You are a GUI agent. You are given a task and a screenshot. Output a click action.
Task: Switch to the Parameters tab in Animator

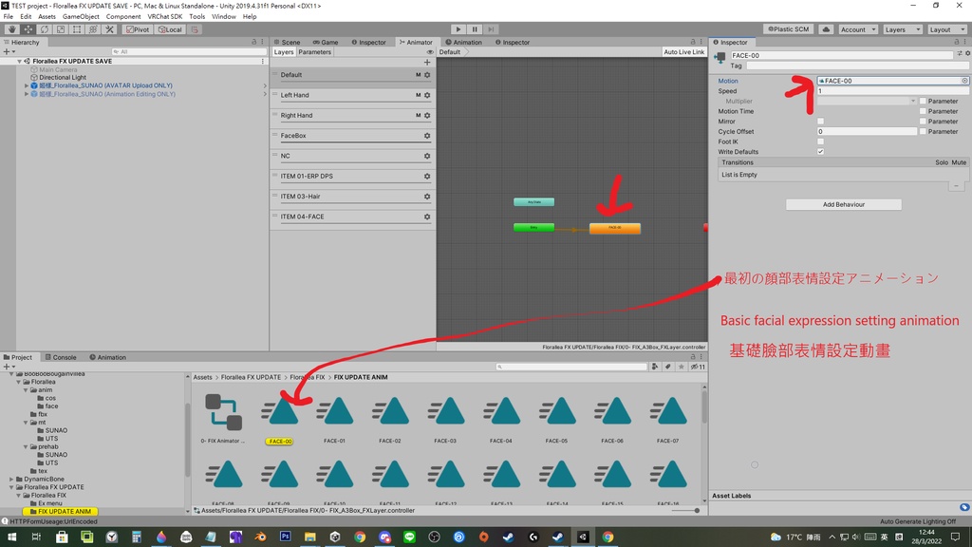pyautogui.click(x=314, y=52)
